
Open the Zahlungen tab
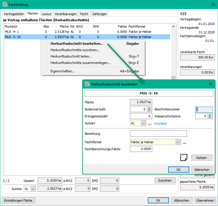click(x=99, y=14)
